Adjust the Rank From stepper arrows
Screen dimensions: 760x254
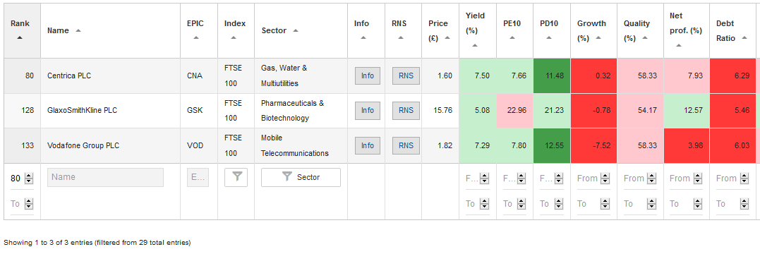click(29, 179)
